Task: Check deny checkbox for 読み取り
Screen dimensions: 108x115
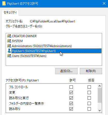Action: (89, 109)
